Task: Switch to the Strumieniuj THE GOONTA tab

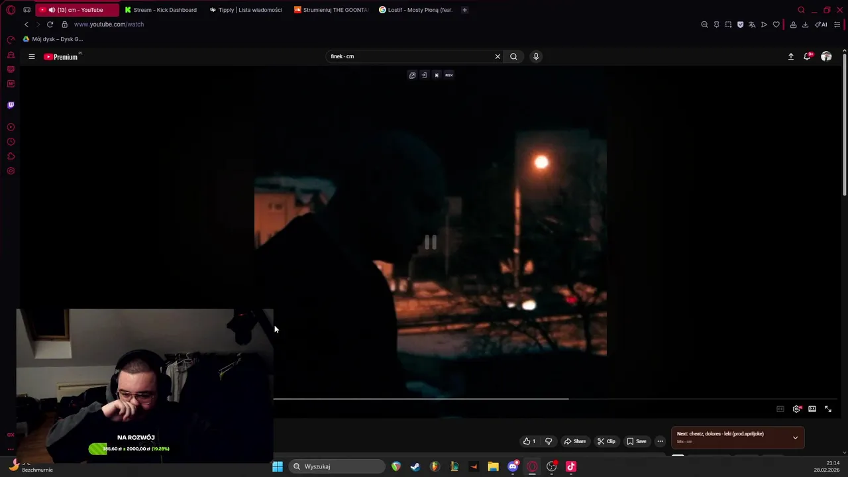Action: tap(331, 10)
